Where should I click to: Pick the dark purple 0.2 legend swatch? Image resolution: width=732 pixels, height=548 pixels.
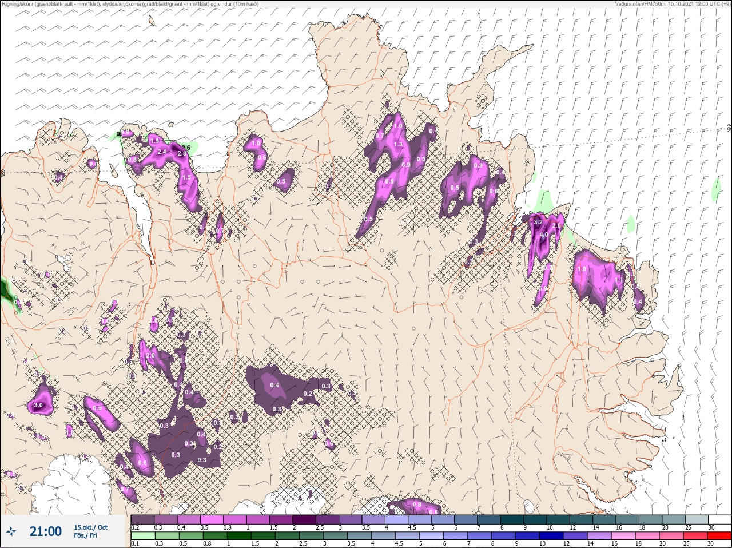[143, 520]
